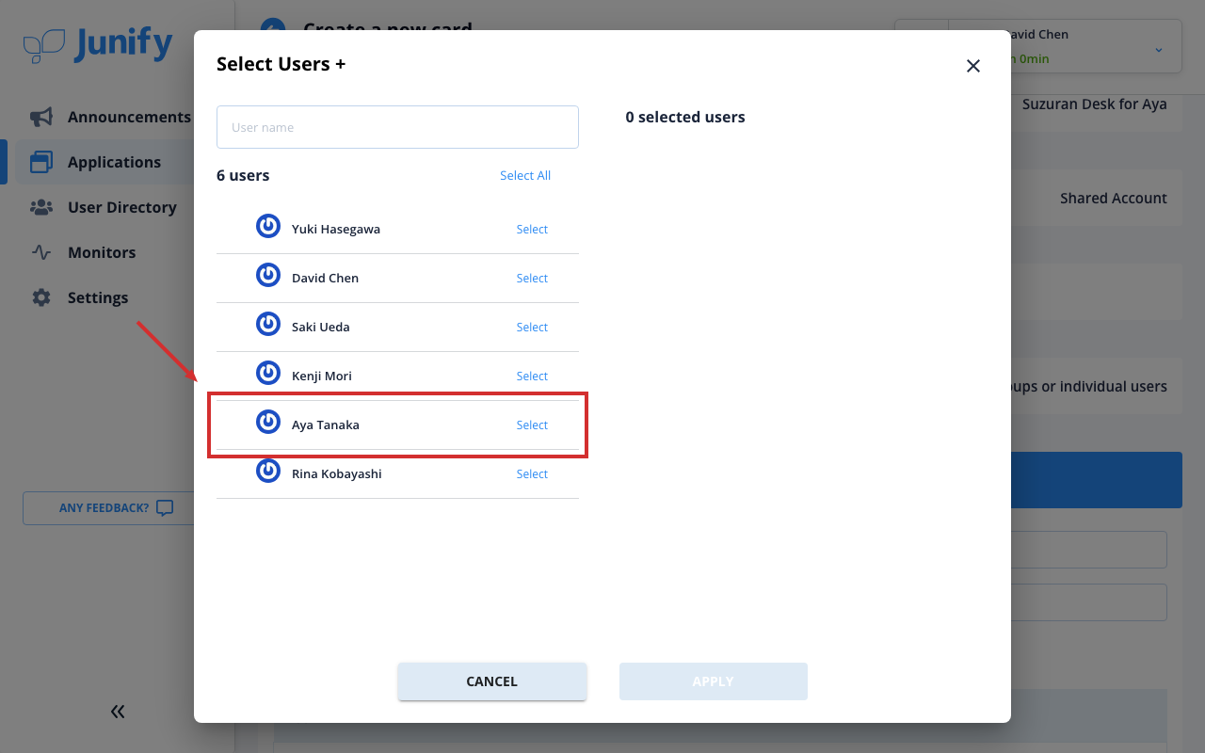The width and height of the screenshot is (1205, 753).
Task: Click Aya Tanaka's avatar icon
Action: pos(268,422)
